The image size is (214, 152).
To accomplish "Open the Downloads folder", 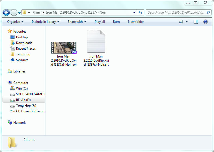I will coord(24,43).
